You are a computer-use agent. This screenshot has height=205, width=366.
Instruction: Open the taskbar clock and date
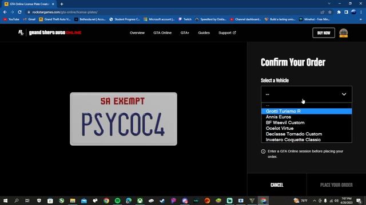click(347, 200)
